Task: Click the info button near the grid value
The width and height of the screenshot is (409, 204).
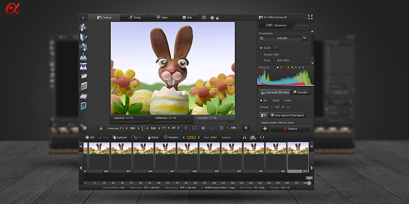Action: pyautogui.click(x=246, y=128)
